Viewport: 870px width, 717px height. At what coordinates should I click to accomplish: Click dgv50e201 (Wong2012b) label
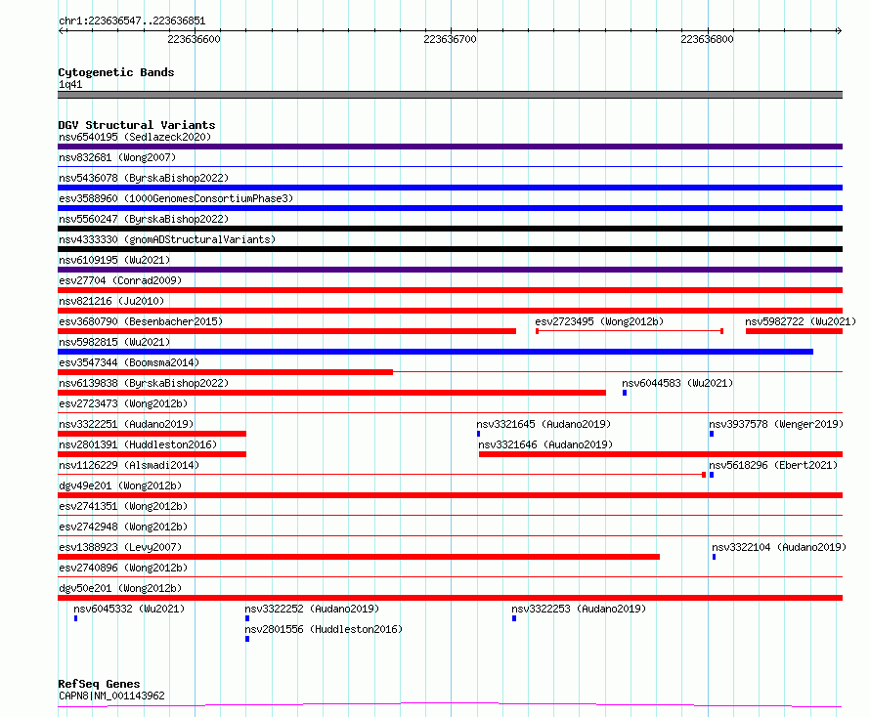[x=120, y=588]
